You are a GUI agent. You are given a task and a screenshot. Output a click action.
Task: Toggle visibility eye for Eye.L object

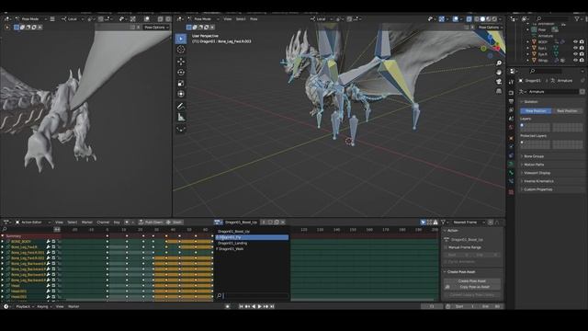coord(575,48)
